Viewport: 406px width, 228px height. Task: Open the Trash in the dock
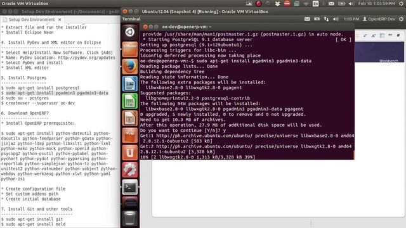tap(129, 218)
